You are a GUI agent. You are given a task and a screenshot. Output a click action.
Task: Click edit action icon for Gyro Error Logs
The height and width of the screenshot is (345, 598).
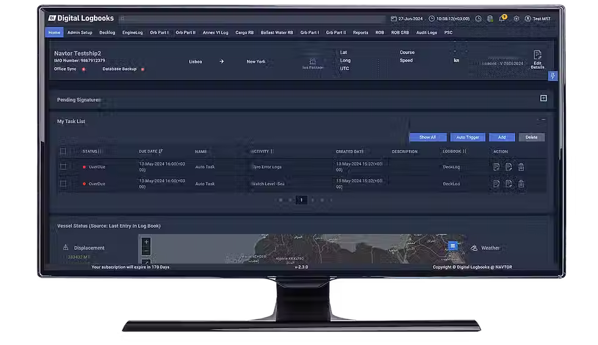pos(508,167)
